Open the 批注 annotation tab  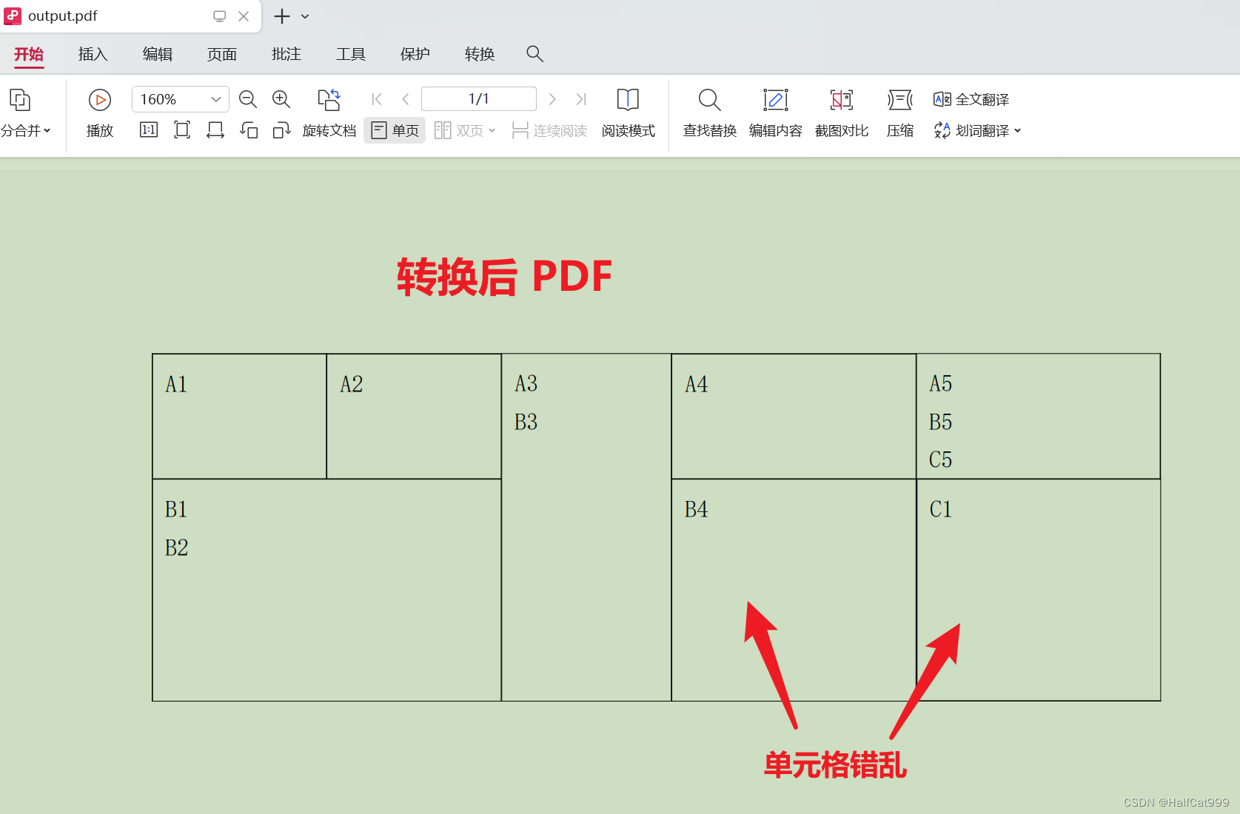tap(286, 54)
